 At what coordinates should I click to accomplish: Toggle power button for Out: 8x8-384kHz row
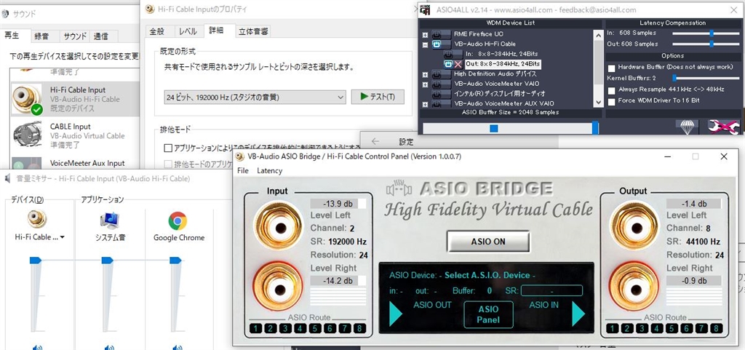point(448,63)
